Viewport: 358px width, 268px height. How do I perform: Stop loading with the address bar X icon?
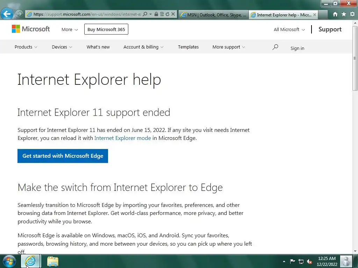pos(173,14)
